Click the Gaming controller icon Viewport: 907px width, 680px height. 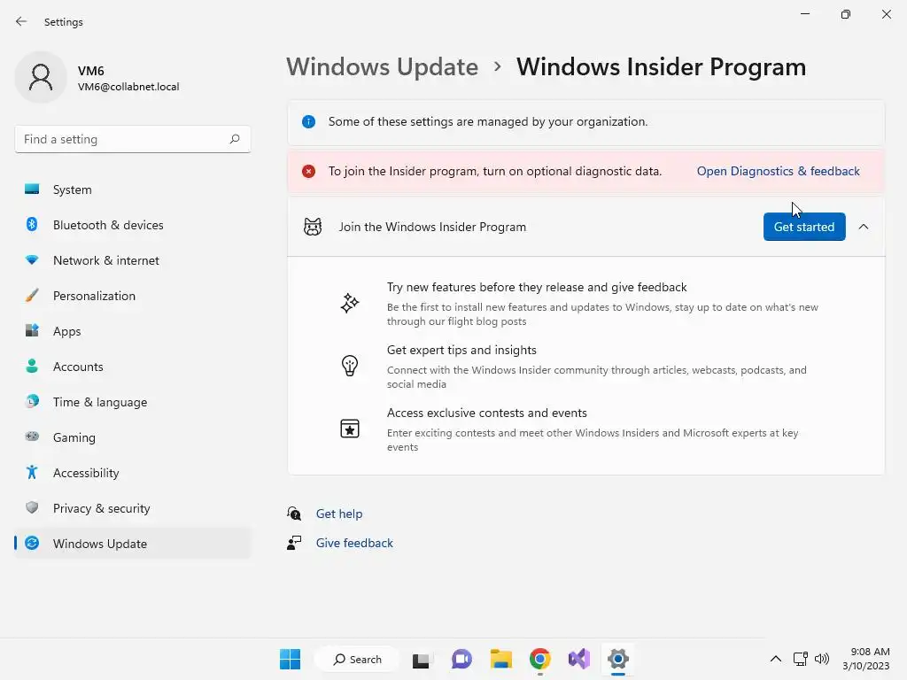[x=33, y=437]
